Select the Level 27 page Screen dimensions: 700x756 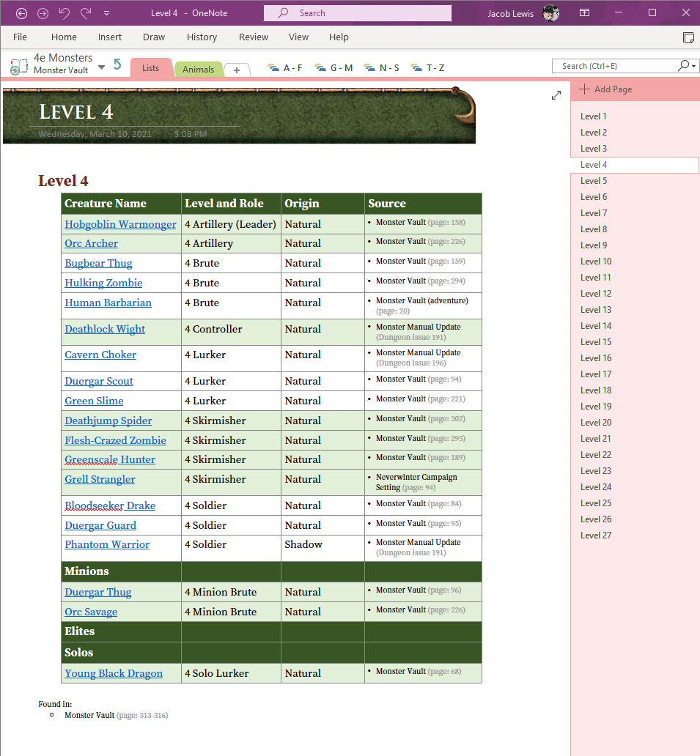click(634, 535)
